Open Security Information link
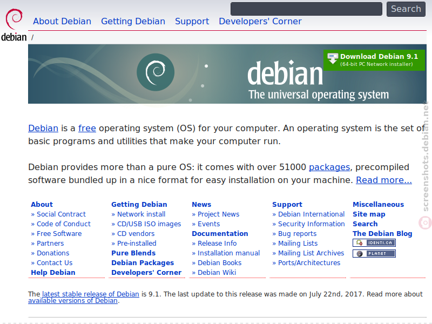The width and height of the screenshot is (432, 324). (x=312, y=224)
